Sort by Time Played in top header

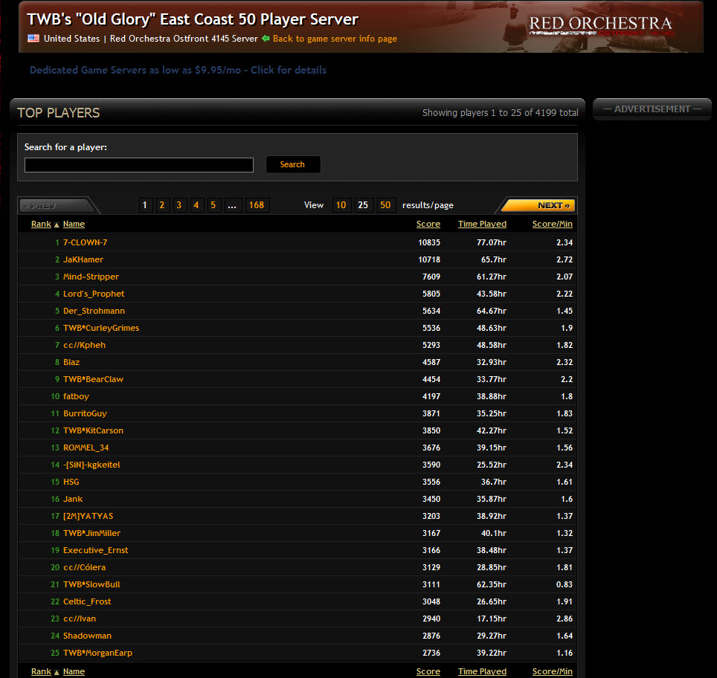[483, 224]
